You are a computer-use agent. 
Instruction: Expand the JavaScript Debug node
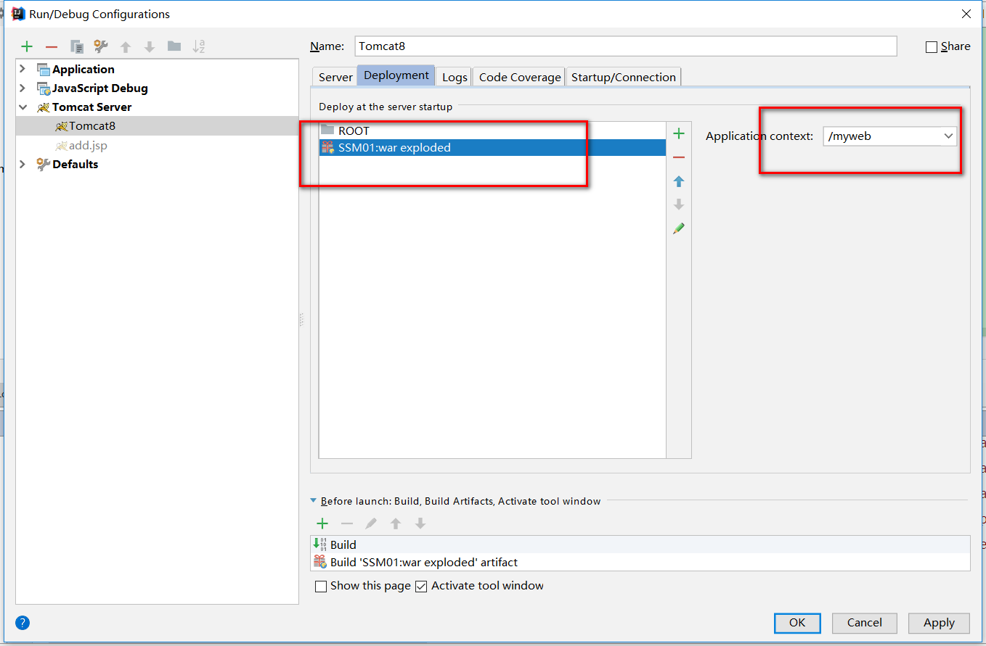pos(23,88)
